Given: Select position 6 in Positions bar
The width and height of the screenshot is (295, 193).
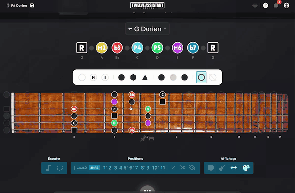Looking at the screenshot, I should [131, 168].
